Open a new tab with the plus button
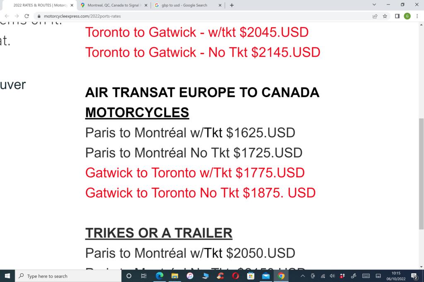Viewport: 424px width, 282px height. tap(232, 5)
